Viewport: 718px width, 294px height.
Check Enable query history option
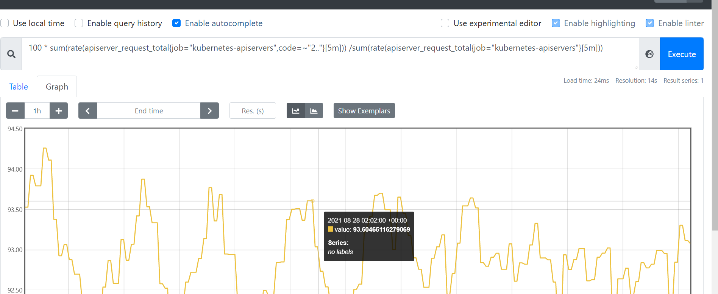tap(79, 23)
